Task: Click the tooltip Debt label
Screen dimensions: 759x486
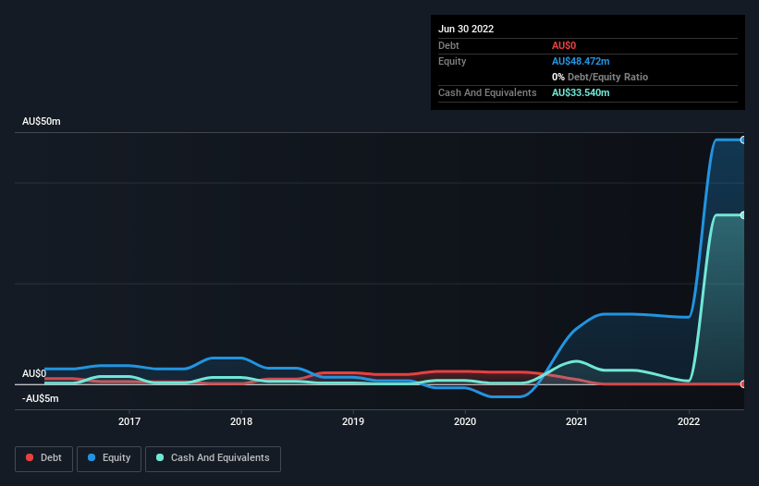Action: (x=448, y=45)
